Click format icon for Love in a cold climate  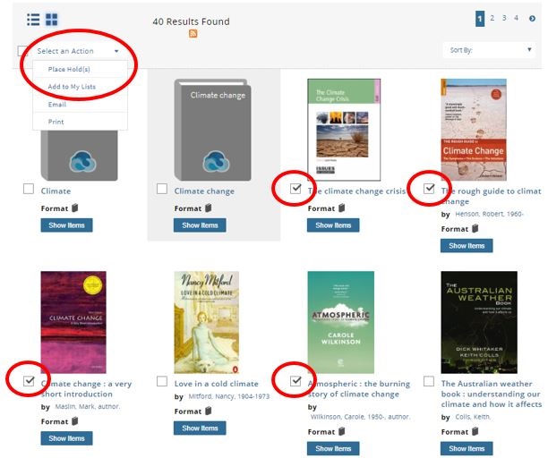pos(209,411)
